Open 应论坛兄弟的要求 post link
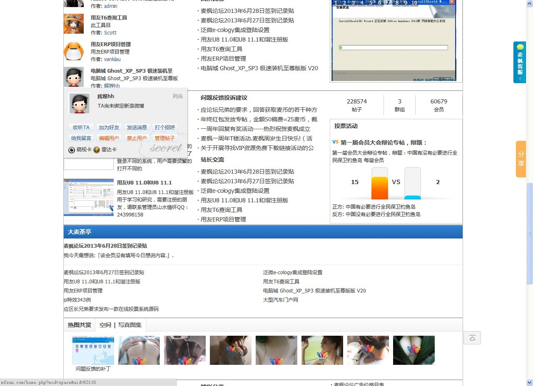 (x=259, y=110)
